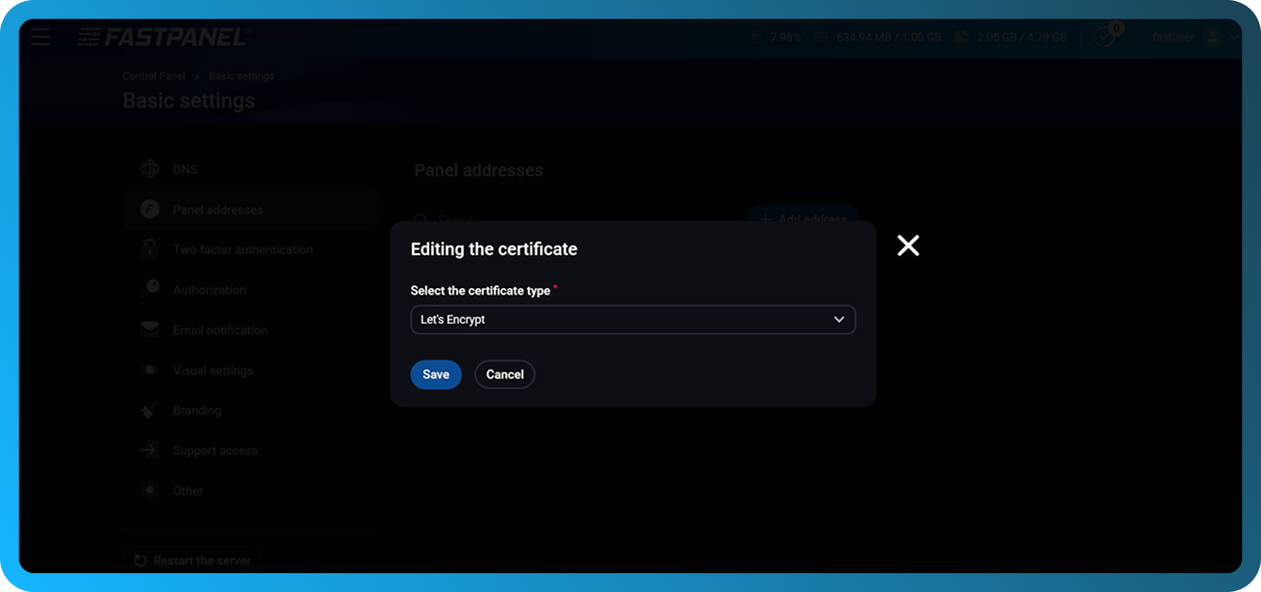
Task: Click the CPU usage indicator showing 7.98%
Action: coord(775,37)
